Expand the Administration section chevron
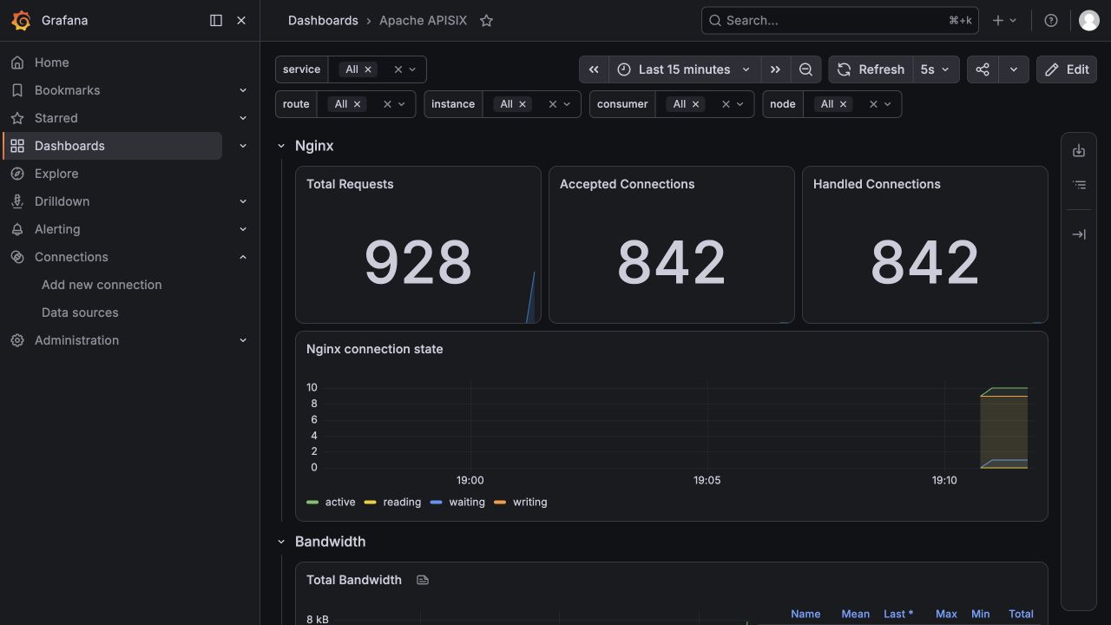The width and height of the screenshot is (1111, 625). point(243,340)
